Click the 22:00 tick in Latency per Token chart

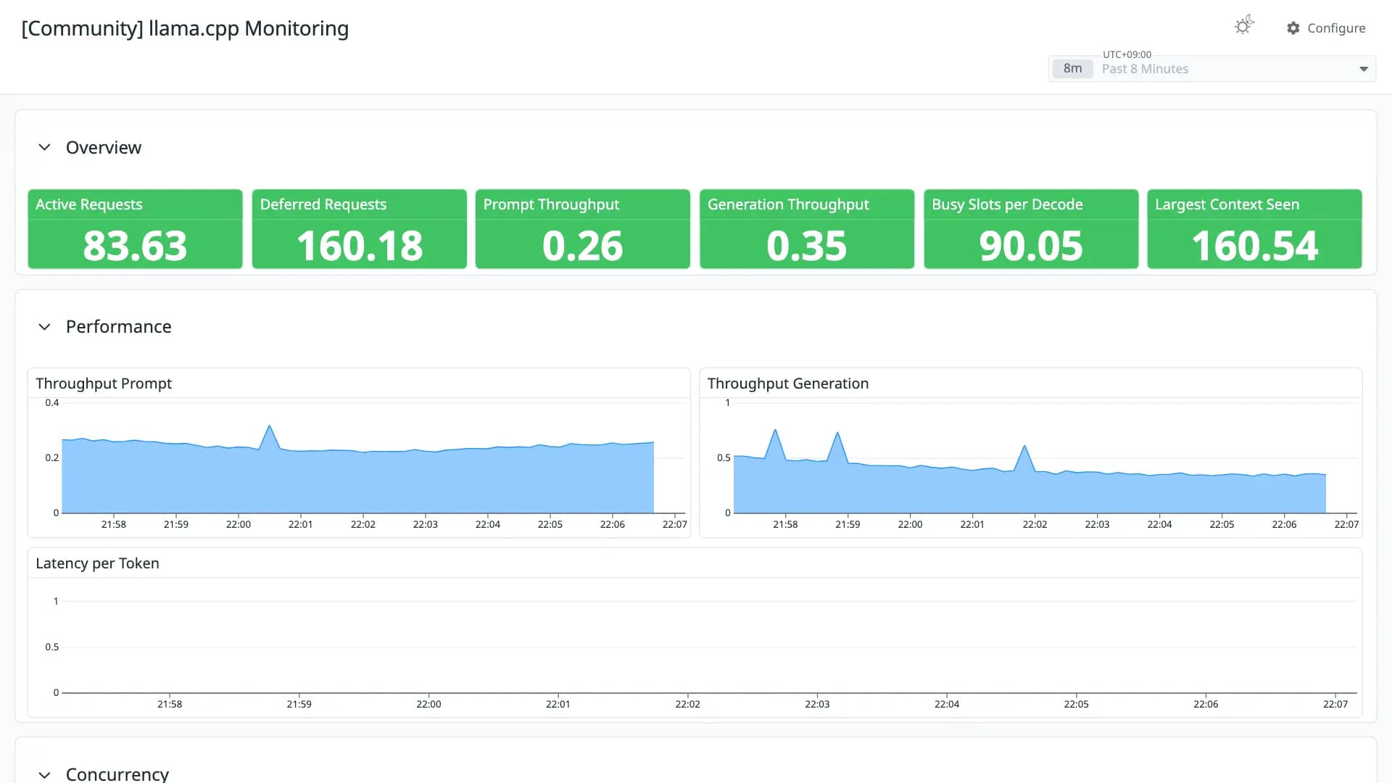pos(428,704)
